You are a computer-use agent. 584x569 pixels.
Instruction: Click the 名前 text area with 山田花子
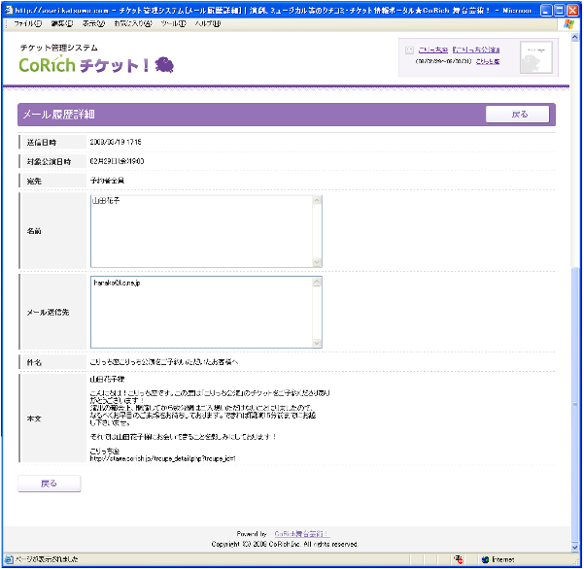coord(199,231)
